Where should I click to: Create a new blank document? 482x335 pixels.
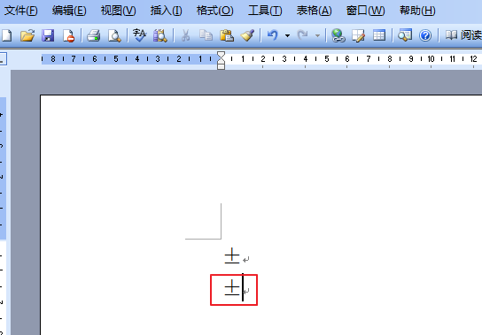point(7,35)
